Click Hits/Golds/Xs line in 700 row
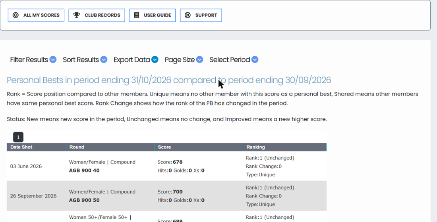 [181, 200]
